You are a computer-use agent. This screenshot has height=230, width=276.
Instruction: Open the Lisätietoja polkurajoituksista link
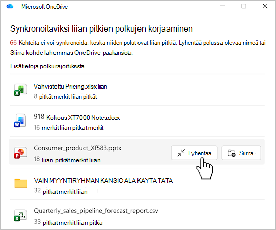tap(47, 66)
